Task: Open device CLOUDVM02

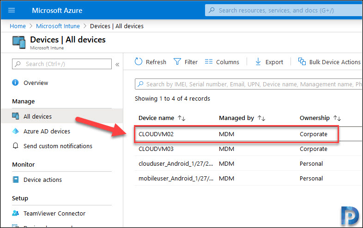Action: click(156, 134)
